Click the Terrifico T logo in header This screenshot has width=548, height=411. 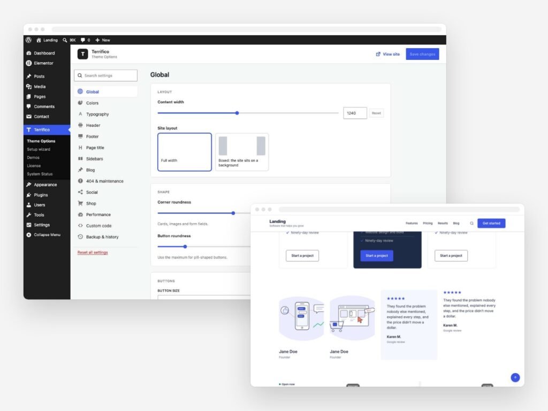(x=82, y=54)
